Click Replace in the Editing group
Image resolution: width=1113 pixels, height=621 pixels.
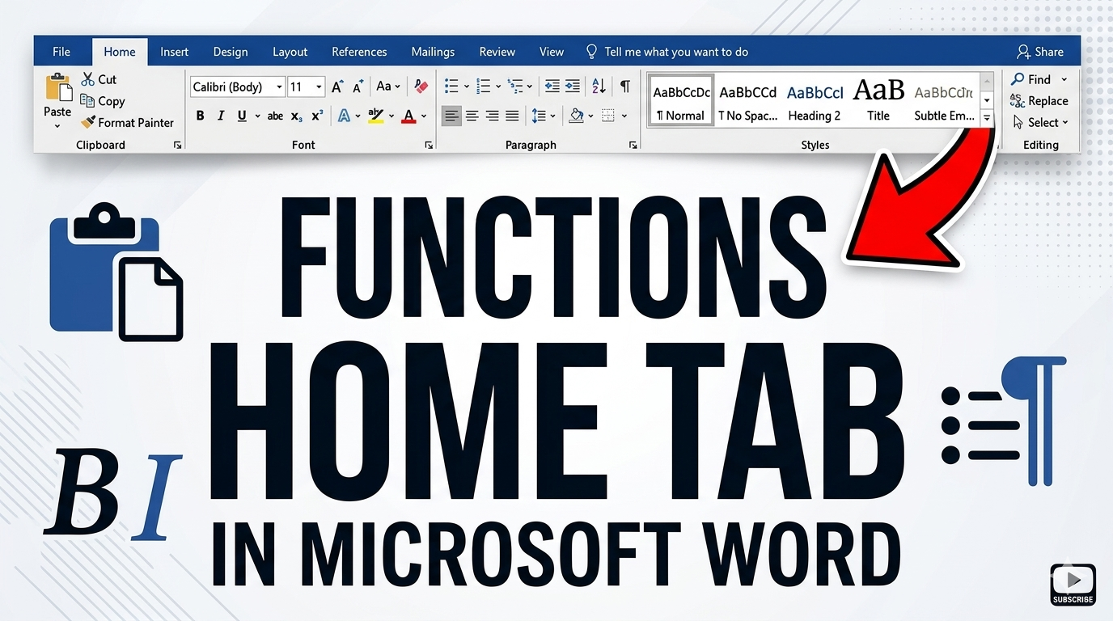click(1039, 101)
